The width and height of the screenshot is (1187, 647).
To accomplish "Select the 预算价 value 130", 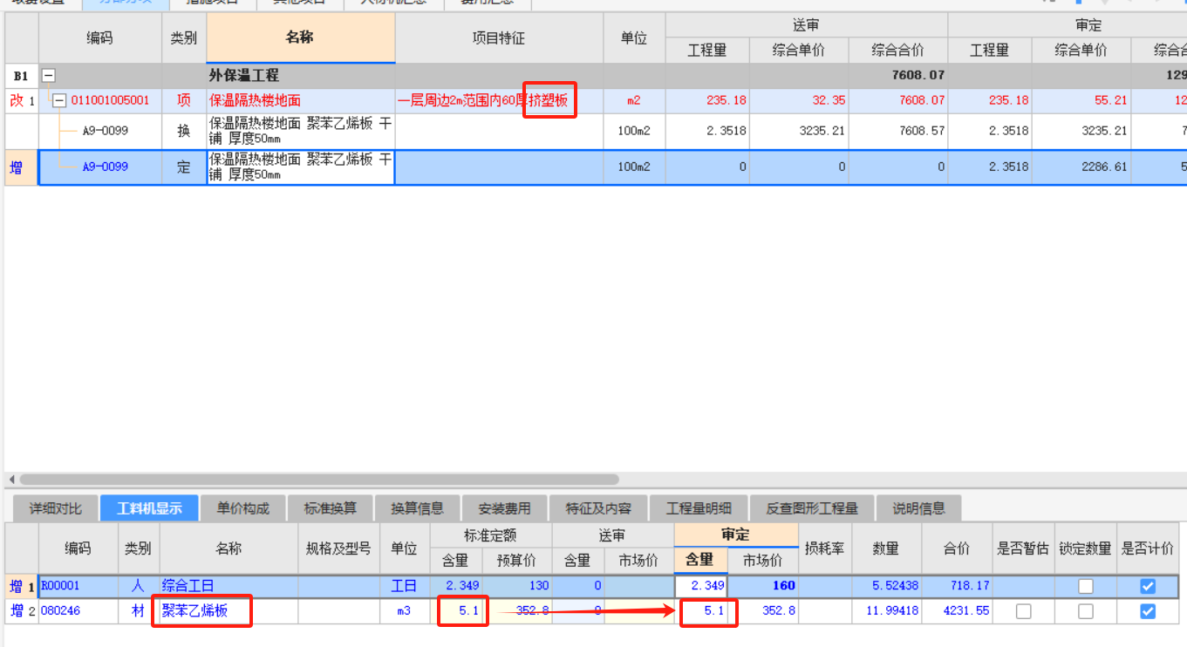I will [x=517, y=586].
